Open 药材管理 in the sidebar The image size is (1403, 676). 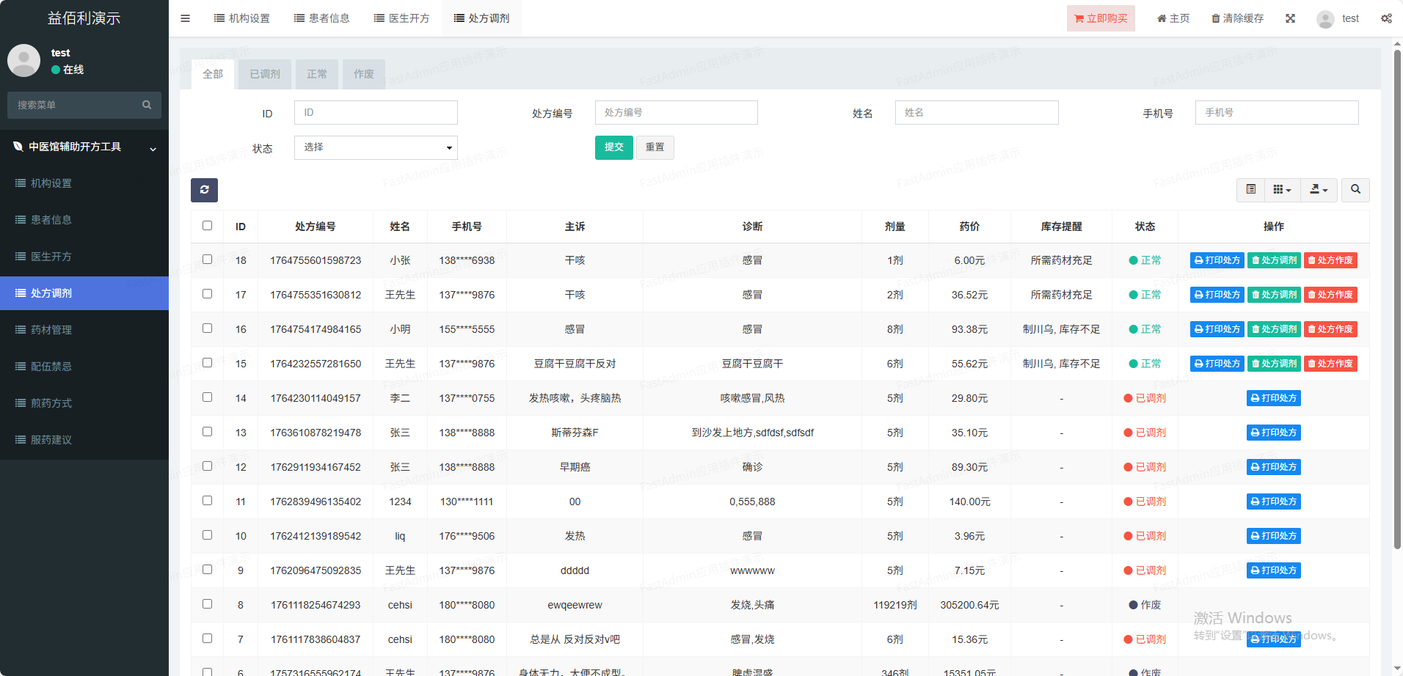[x=51, y=330]
